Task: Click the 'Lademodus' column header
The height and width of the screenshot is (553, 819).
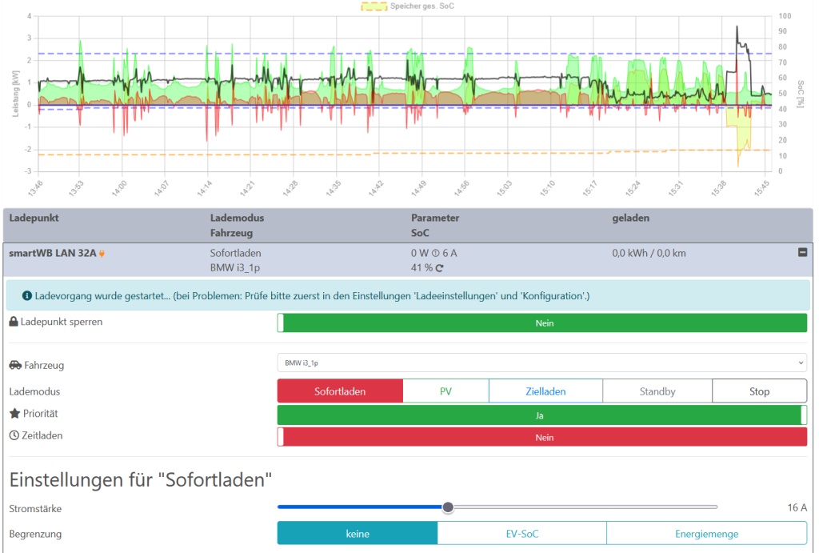Action: [237, 218]
